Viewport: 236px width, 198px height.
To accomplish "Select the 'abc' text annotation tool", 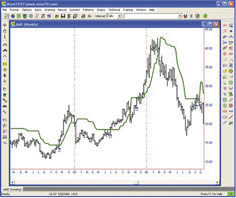I will pyautogui.click(x=225, y=25).
